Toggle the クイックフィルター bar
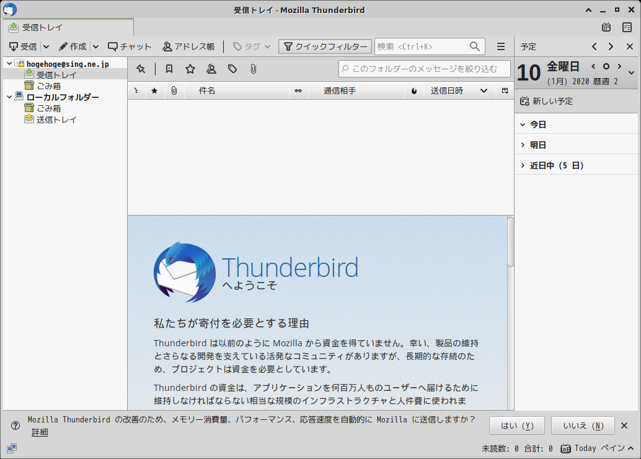 click(x=325, y=46)
